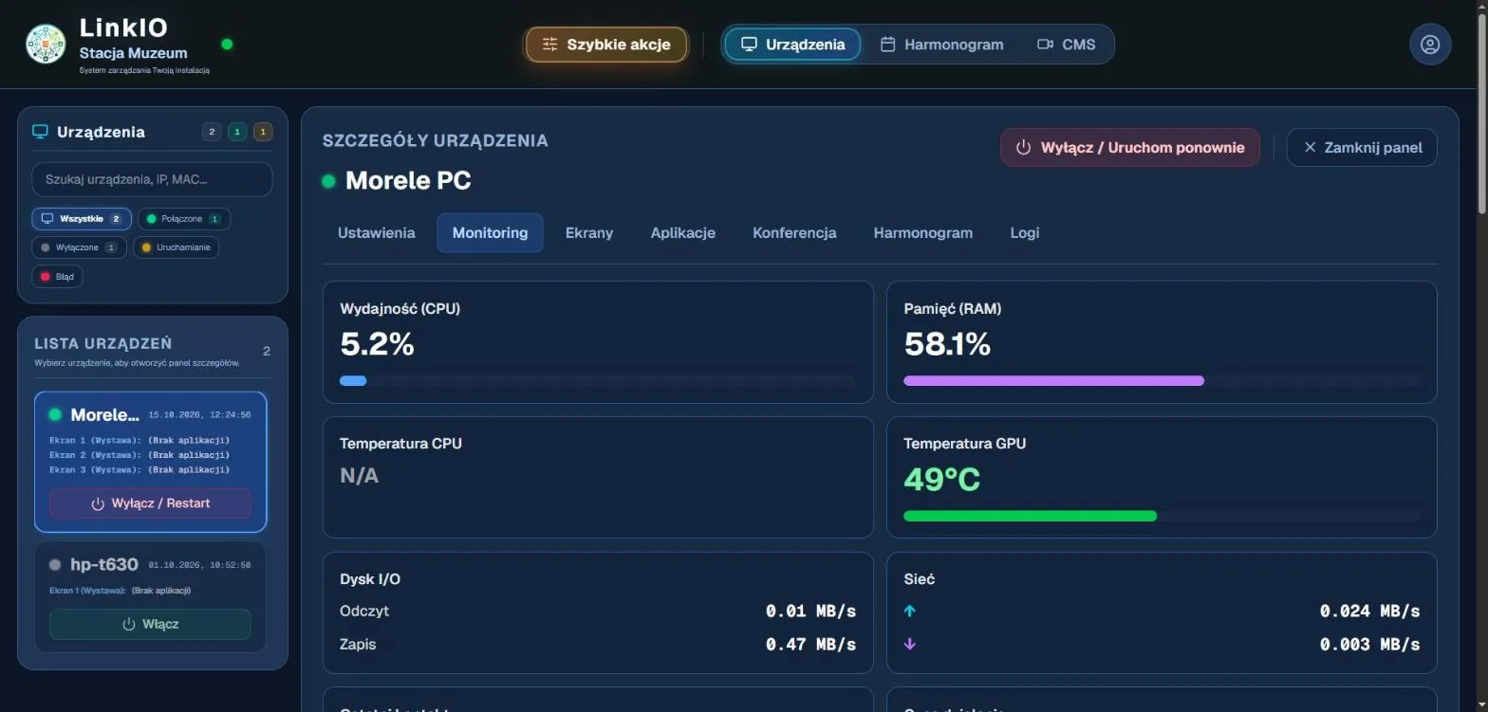The image size is (1488, 712).
Task: Click the 0.47 MB/s Zapis value
Action: point(810,644)
